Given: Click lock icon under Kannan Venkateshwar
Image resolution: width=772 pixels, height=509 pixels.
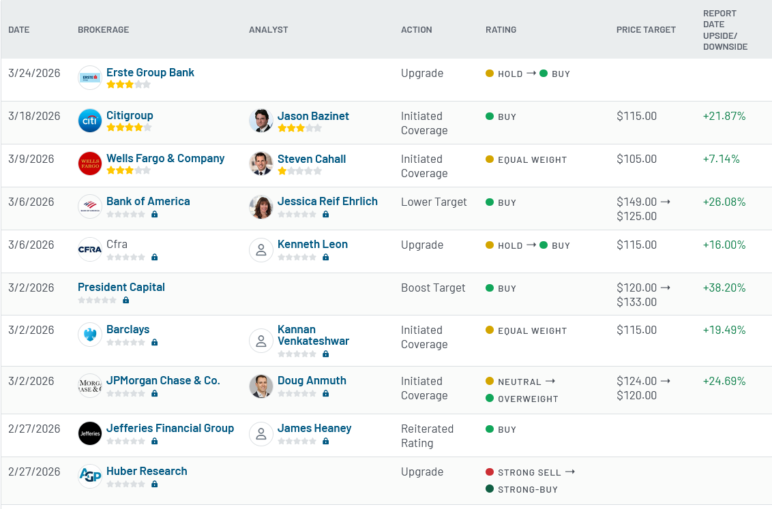Looking at the screenshot, I should [325, 354].
